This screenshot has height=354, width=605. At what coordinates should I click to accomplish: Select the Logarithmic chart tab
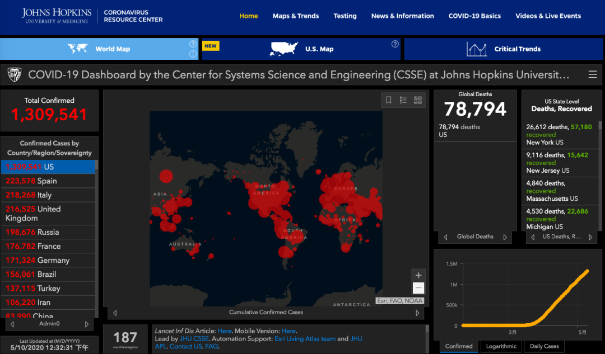(x=501, y=346)
